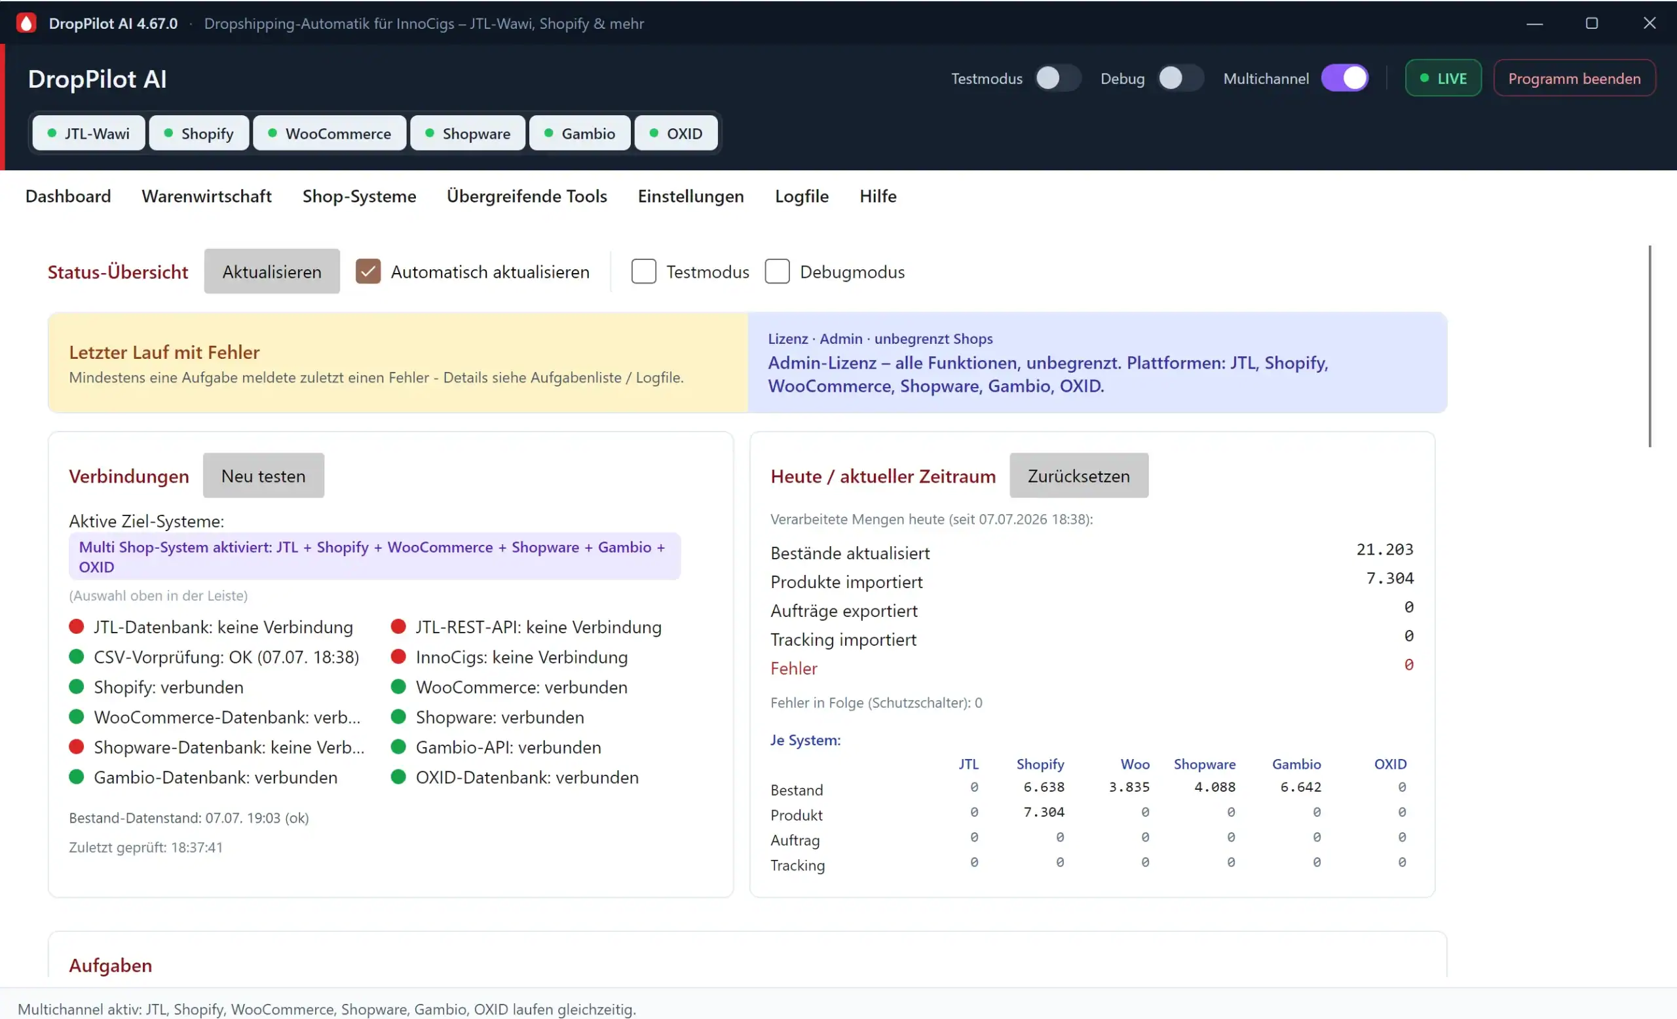
Task: Enable the Testmodus checkbox in Status-Übersicht
Action: [x=643, y=271]
